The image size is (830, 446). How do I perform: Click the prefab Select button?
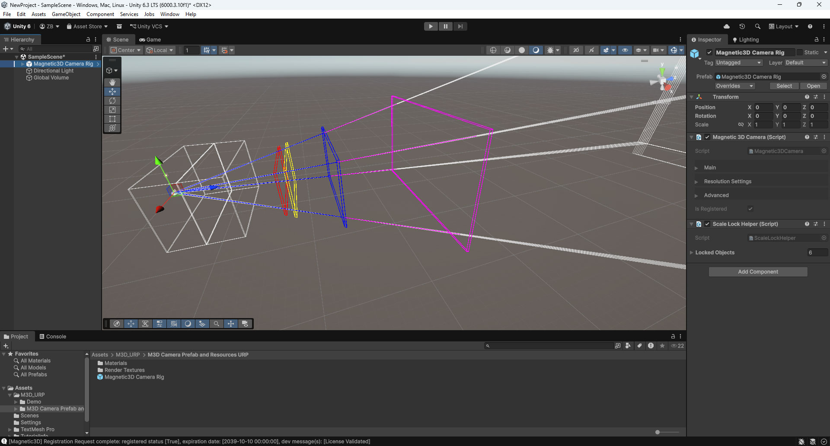[784, 86]
